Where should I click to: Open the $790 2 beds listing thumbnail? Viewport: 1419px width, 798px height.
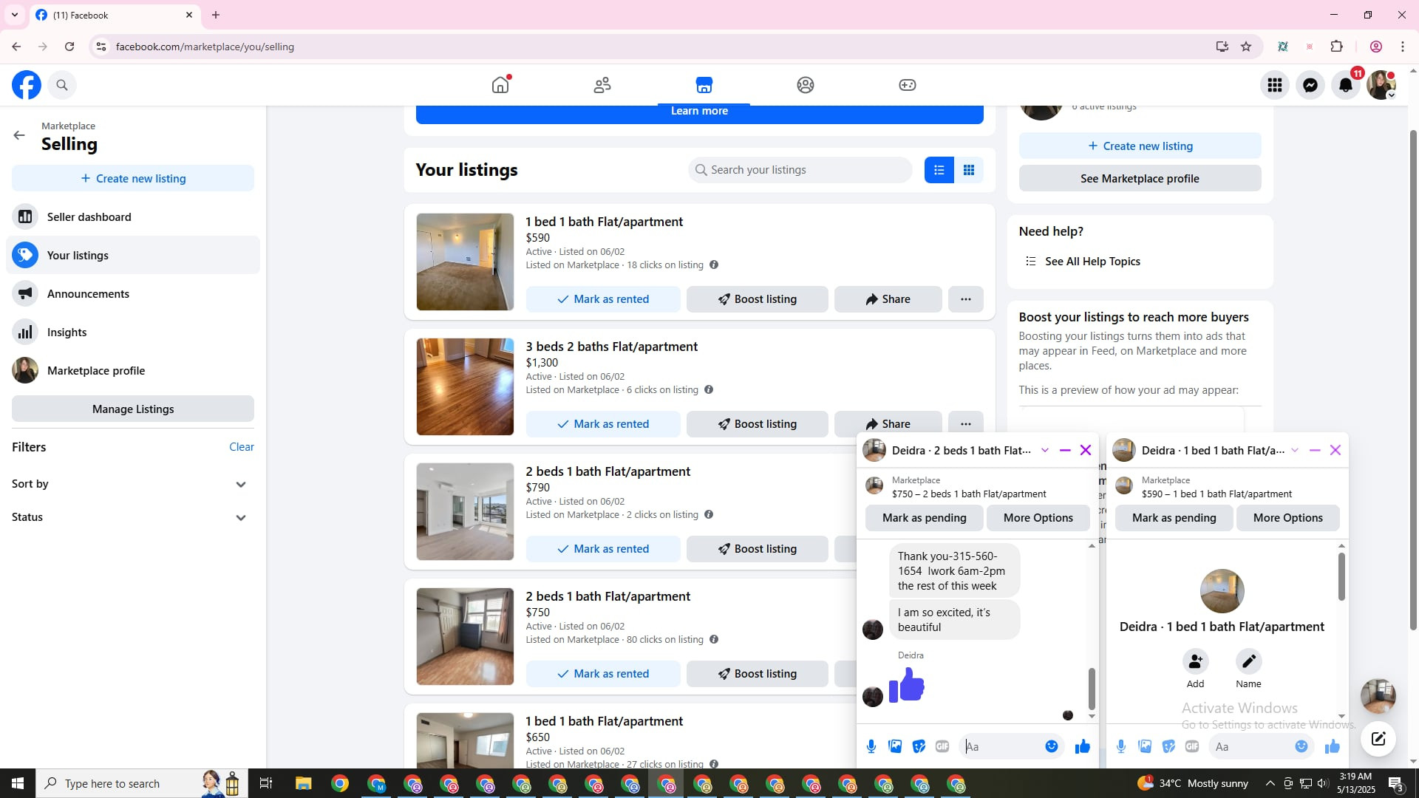(465, 511)
